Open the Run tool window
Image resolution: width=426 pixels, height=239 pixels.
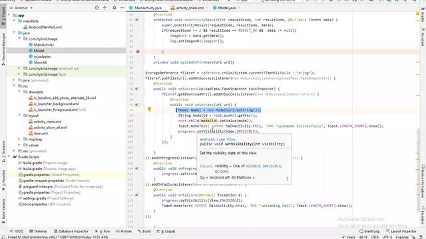pos(103,232)
